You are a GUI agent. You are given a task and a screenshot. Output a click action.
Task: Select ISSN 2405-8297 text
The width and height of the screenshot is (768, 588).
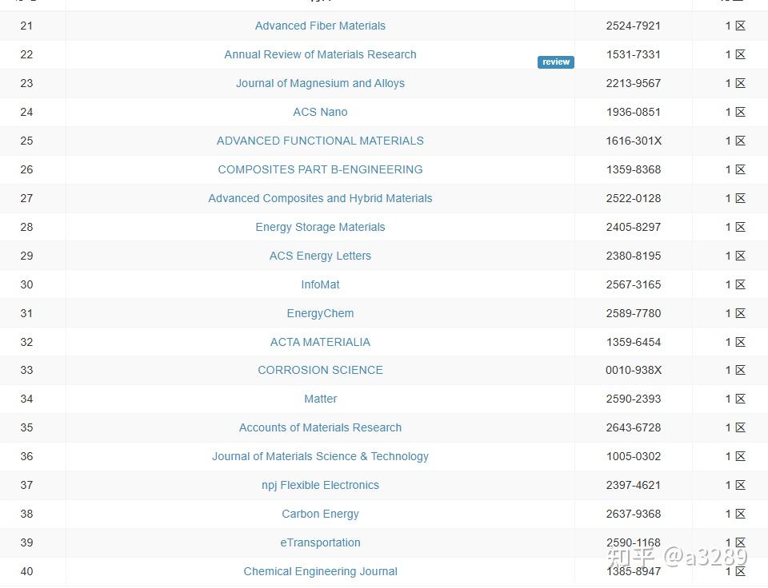point(634,227)
